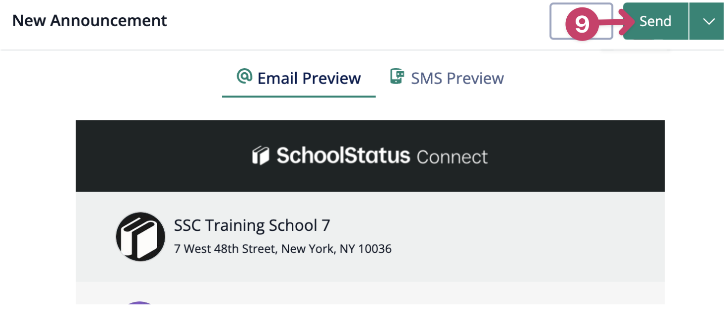Screen dimensions: 724x334
Task: Click the phone message icon by SMS Preview
Action: (x=397, y=77)
